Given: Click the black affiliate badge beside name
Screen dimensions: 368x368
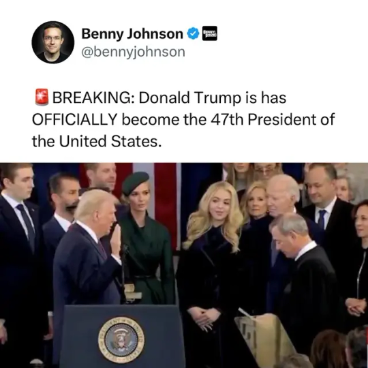Looking at the screenshot, I should point(210,33).
